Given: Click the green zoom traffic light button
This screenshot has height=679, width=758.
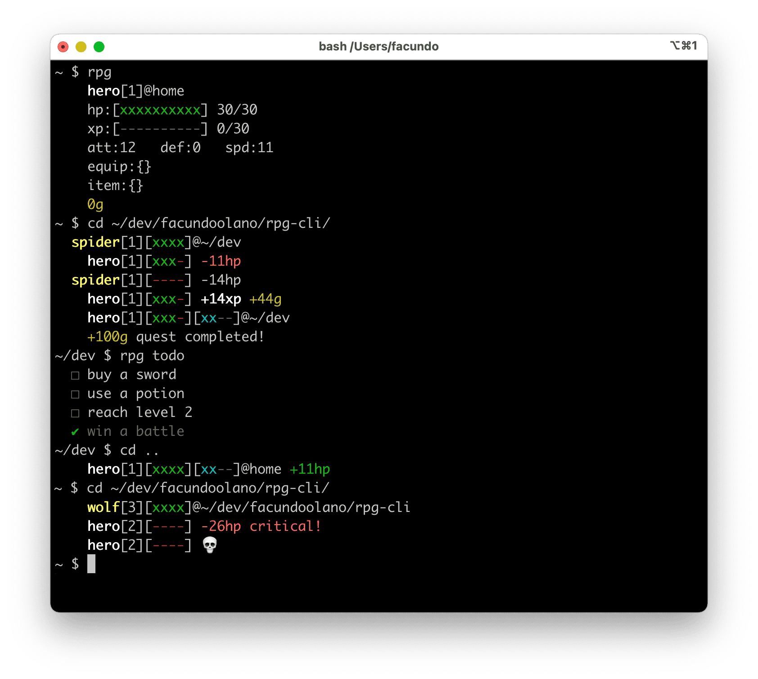Looking at the screenshot, I should coord(99,46).
